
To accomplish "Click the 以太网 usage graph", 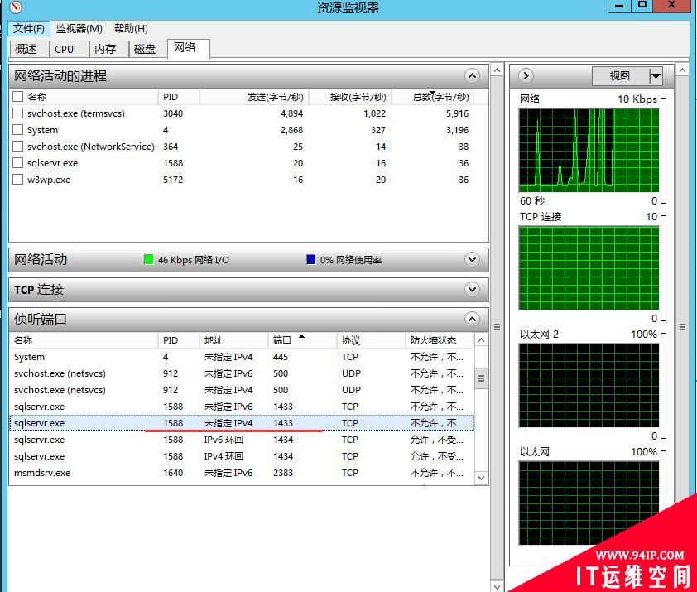I will click(589, 503).
